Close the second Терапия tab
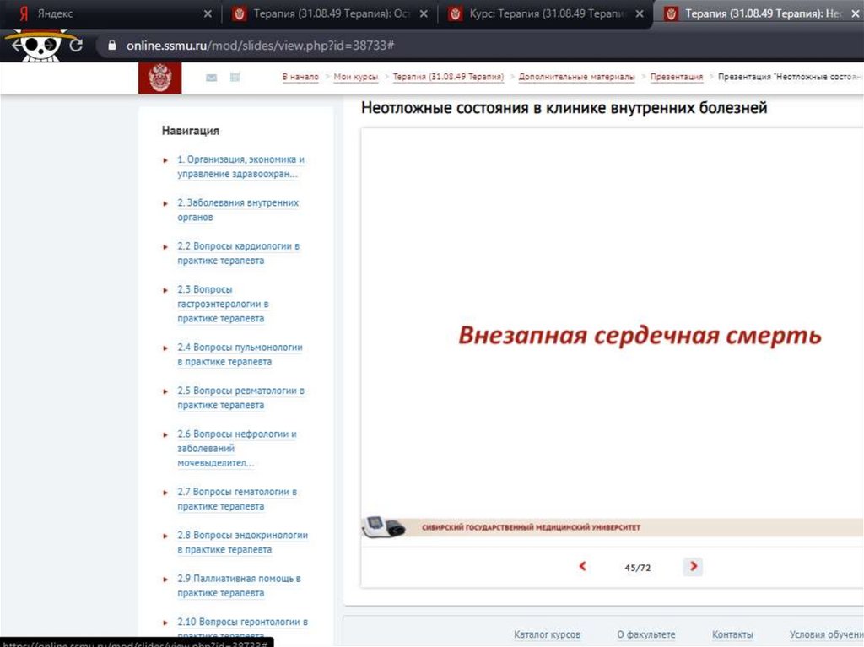 424,13
